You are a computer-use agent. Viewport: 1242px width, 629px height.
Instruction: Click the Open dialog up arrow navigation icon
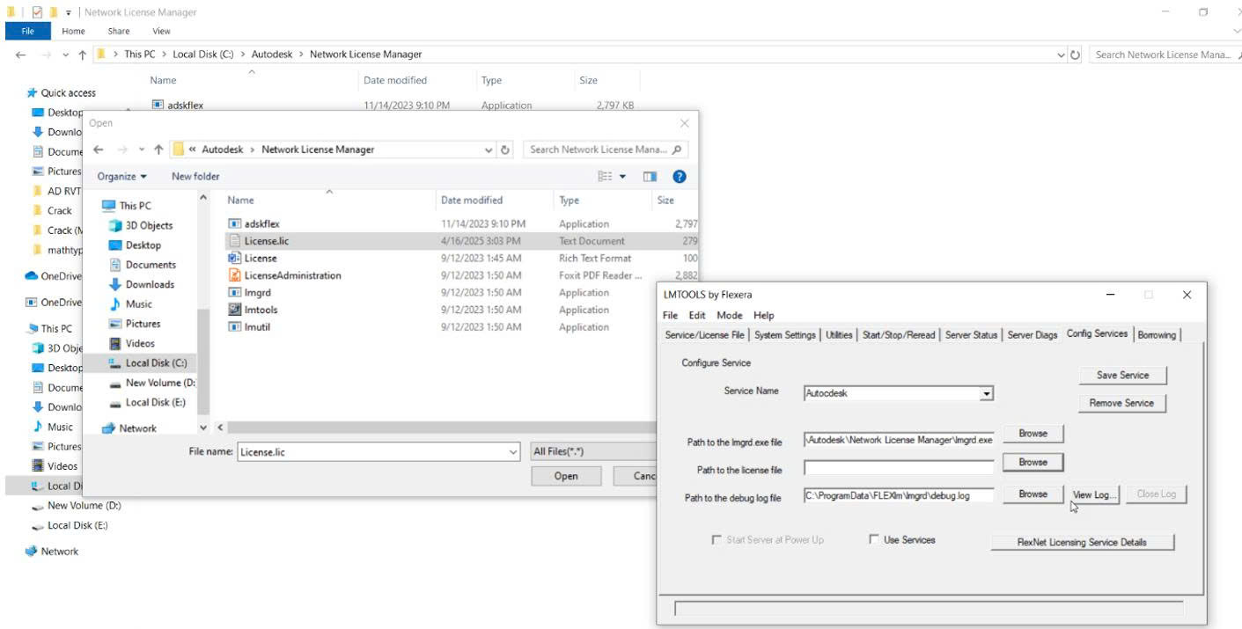(157, 150)
